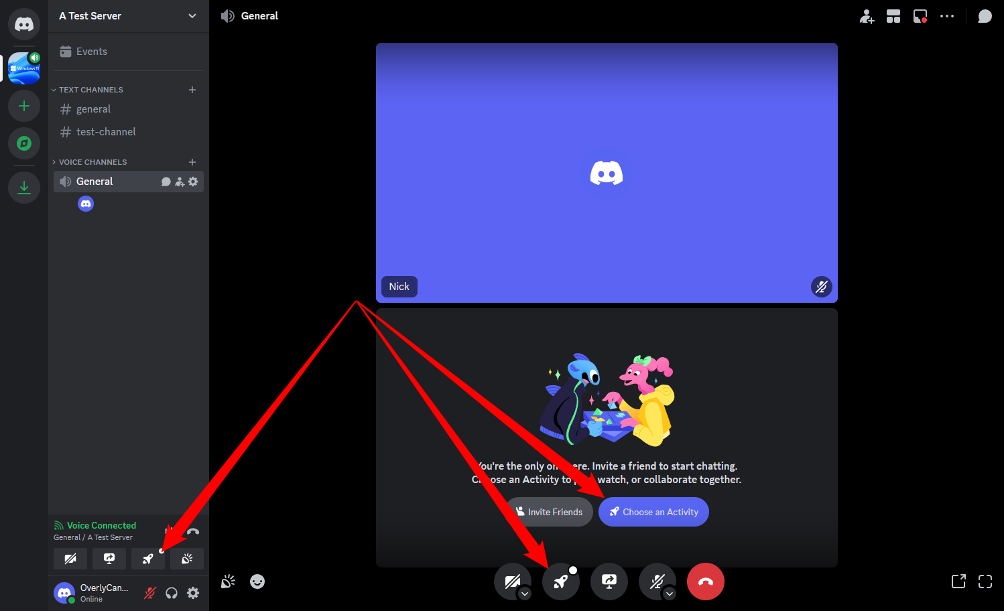Share your screen from Voice Connected panel
Viewport: 1004px width, 611px height.
pos(109,559)
